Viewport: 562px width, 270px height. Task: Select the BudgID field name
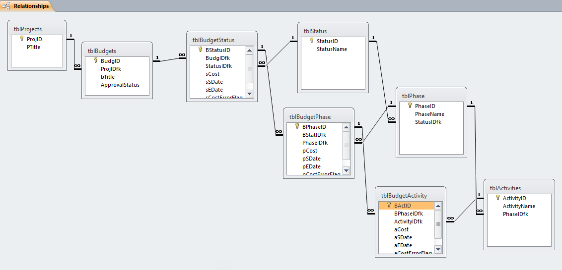110,61
